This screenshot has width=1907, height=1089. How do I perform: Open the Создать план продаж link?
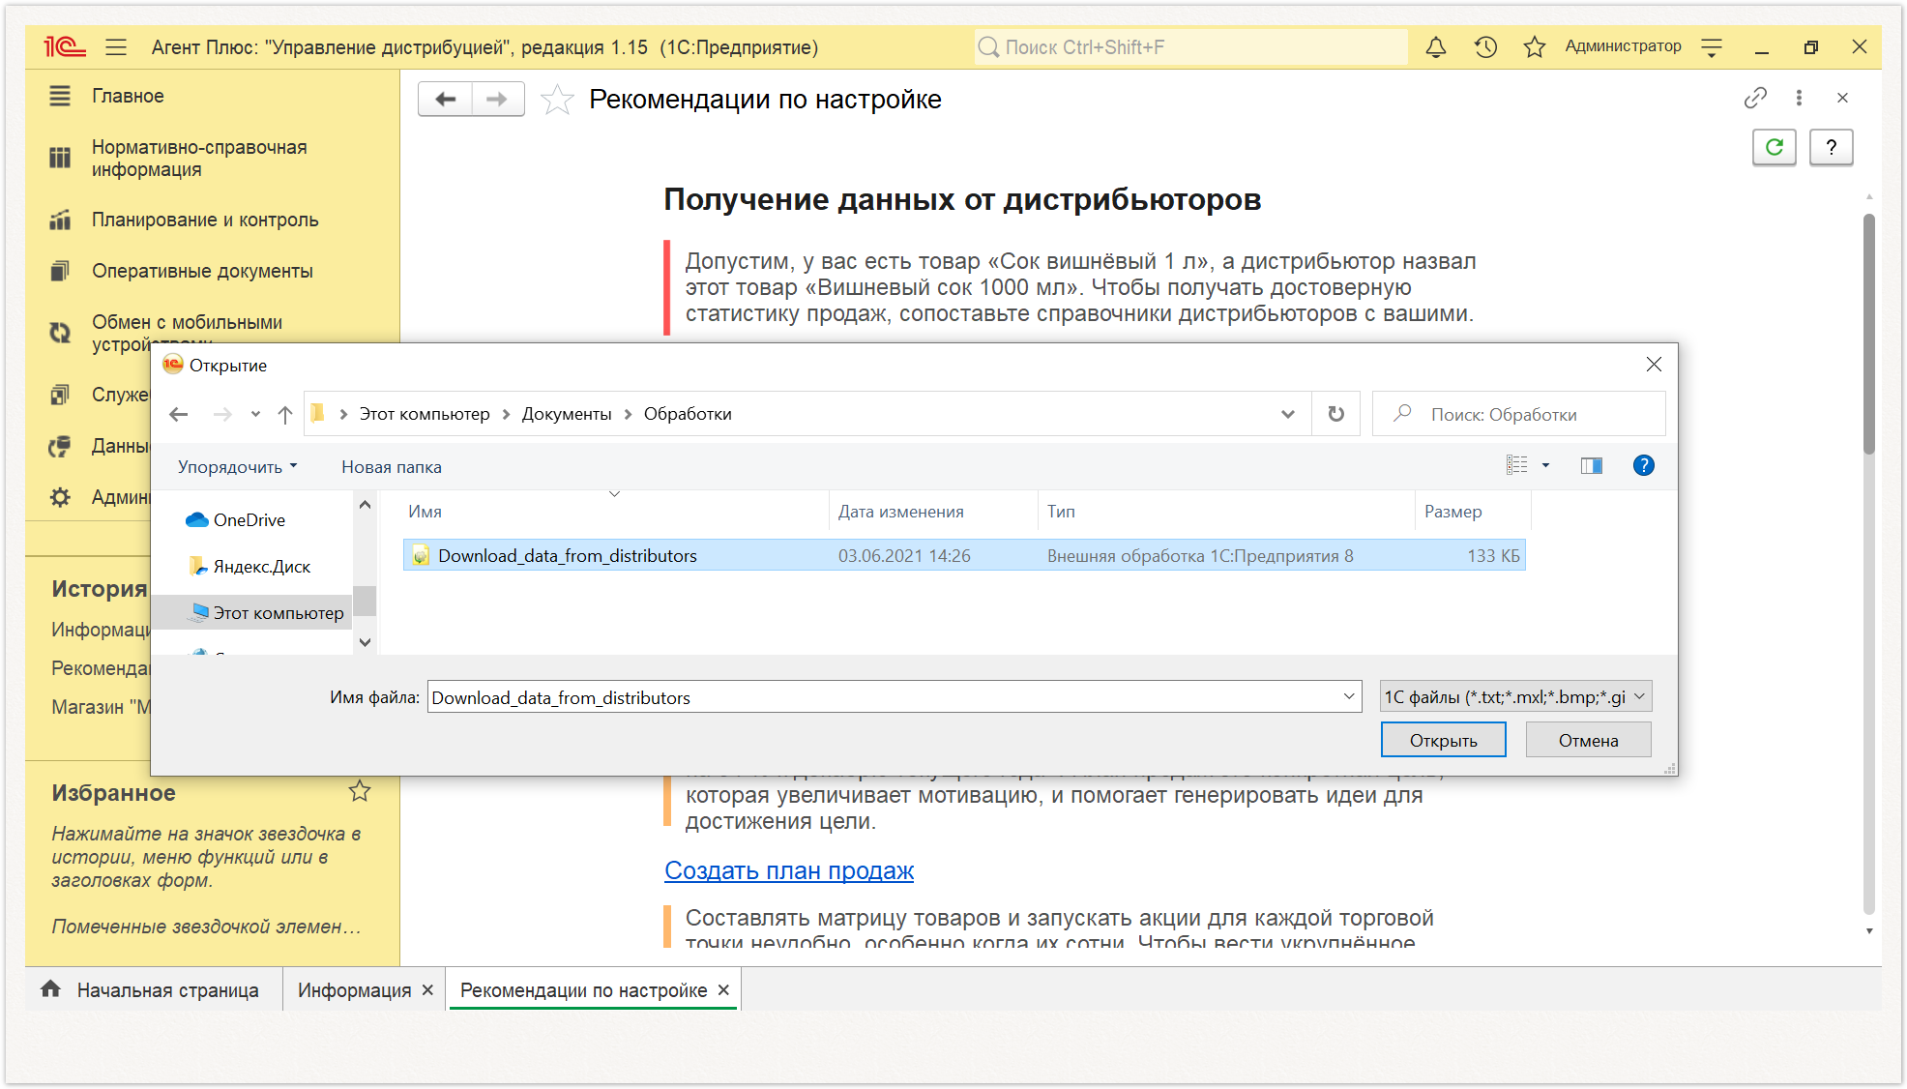pos(789,870)
